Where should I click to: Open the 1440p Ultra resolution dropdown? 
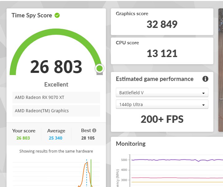162,105
